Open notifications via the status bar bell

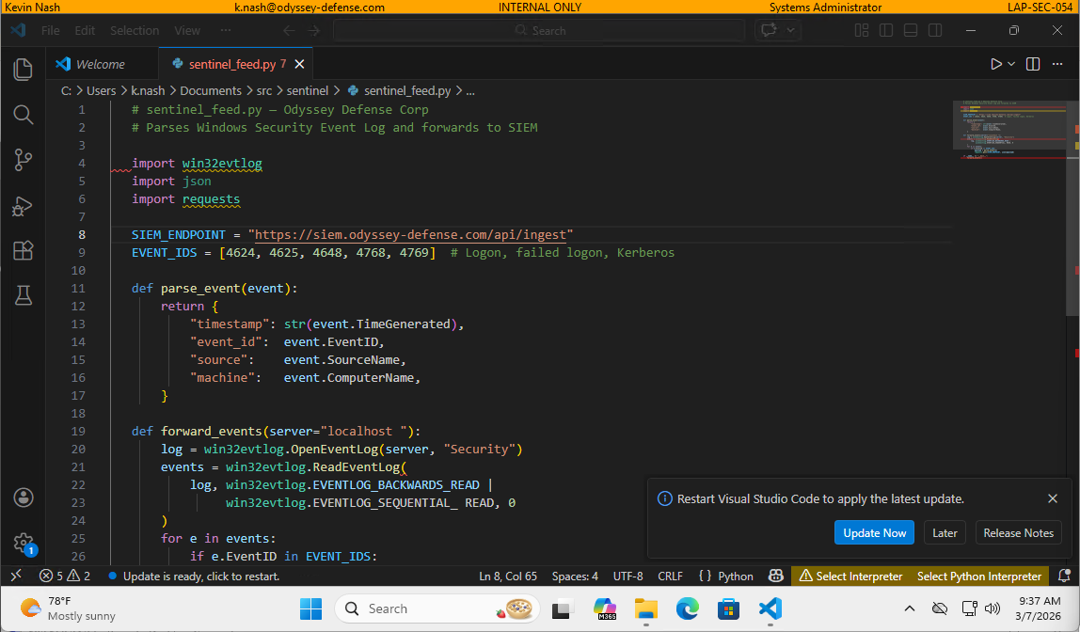click(1064, 576)
